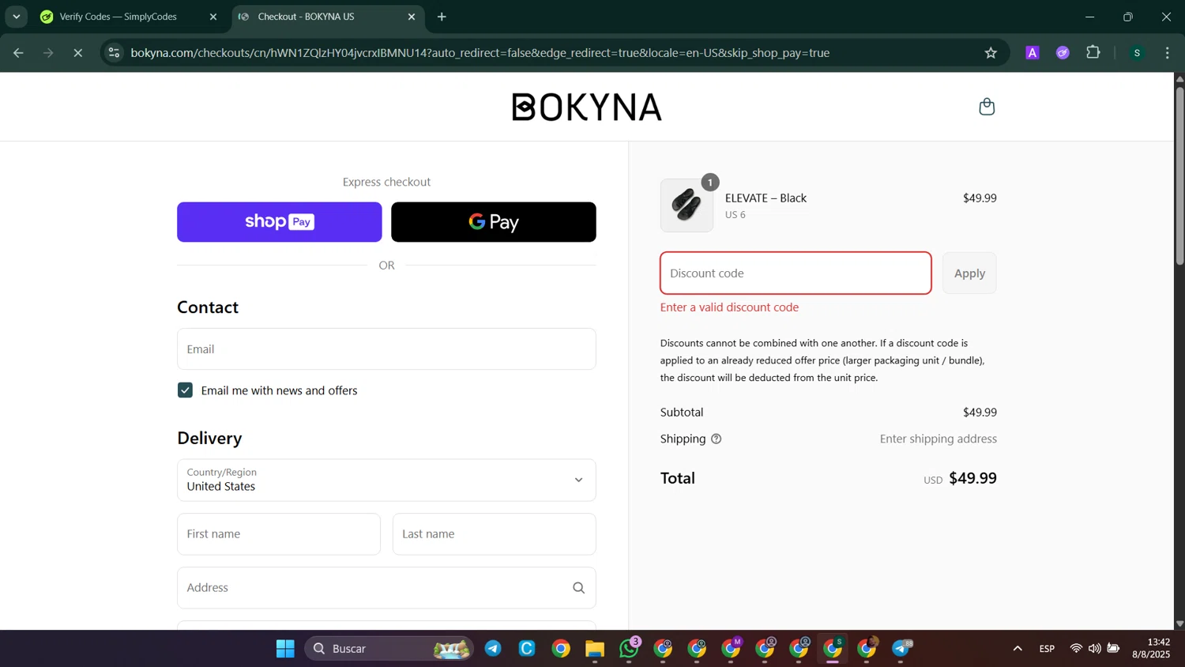This screenshot has height=667, width=1185.
Task: Click the address bar URL
Action: click(x=480, y=53)
